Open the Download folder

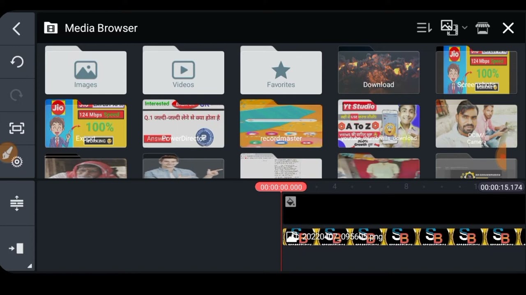378,70
